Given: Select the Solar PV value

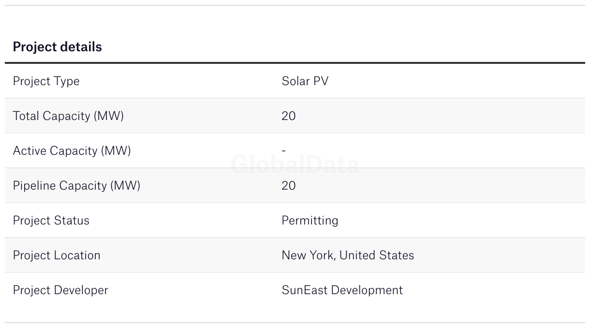Looking at the screenshot, I should click(305, 81).
